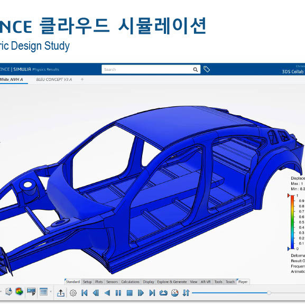Open the Explore & Generate tab
Image resolution: width=305 pixels, height=305 pixels.
pyautogui.click(x=172, y=282)
